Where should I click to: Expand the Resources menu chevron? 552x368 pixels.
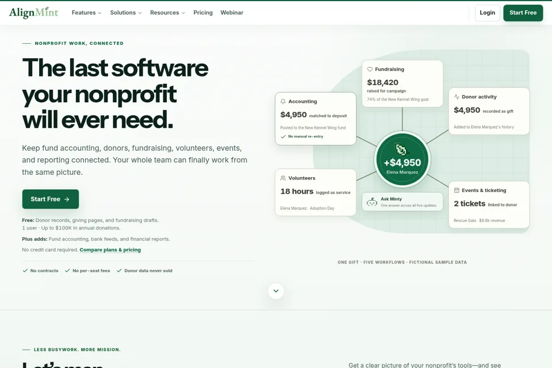tap(183, 13)
